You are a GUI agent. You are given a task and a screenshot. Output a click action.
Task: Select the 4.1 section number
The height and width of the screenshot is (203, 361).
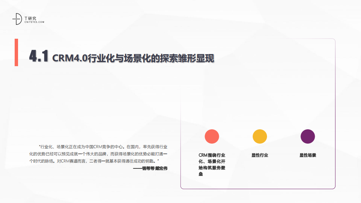39,57
